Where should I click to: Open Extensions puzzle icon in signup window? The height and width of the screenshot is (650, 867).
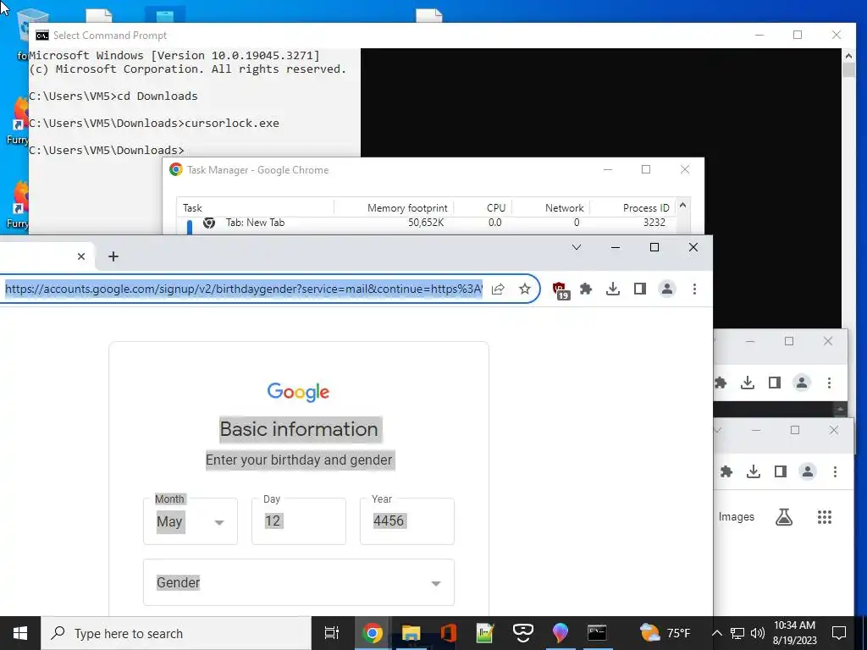(x=586, y=289)
